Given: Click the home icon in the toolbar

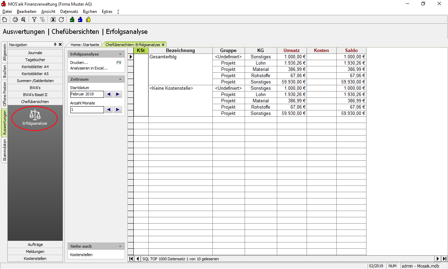Looking at the screenshot, I should pos(5,20).
